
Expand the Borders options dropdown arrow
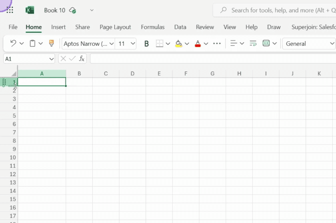(168, 44)
